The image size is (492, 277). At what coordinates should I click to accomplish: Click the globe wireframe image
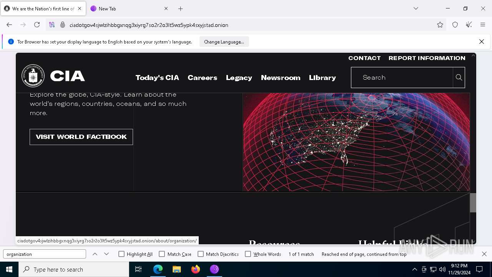[x=356, y=142]
